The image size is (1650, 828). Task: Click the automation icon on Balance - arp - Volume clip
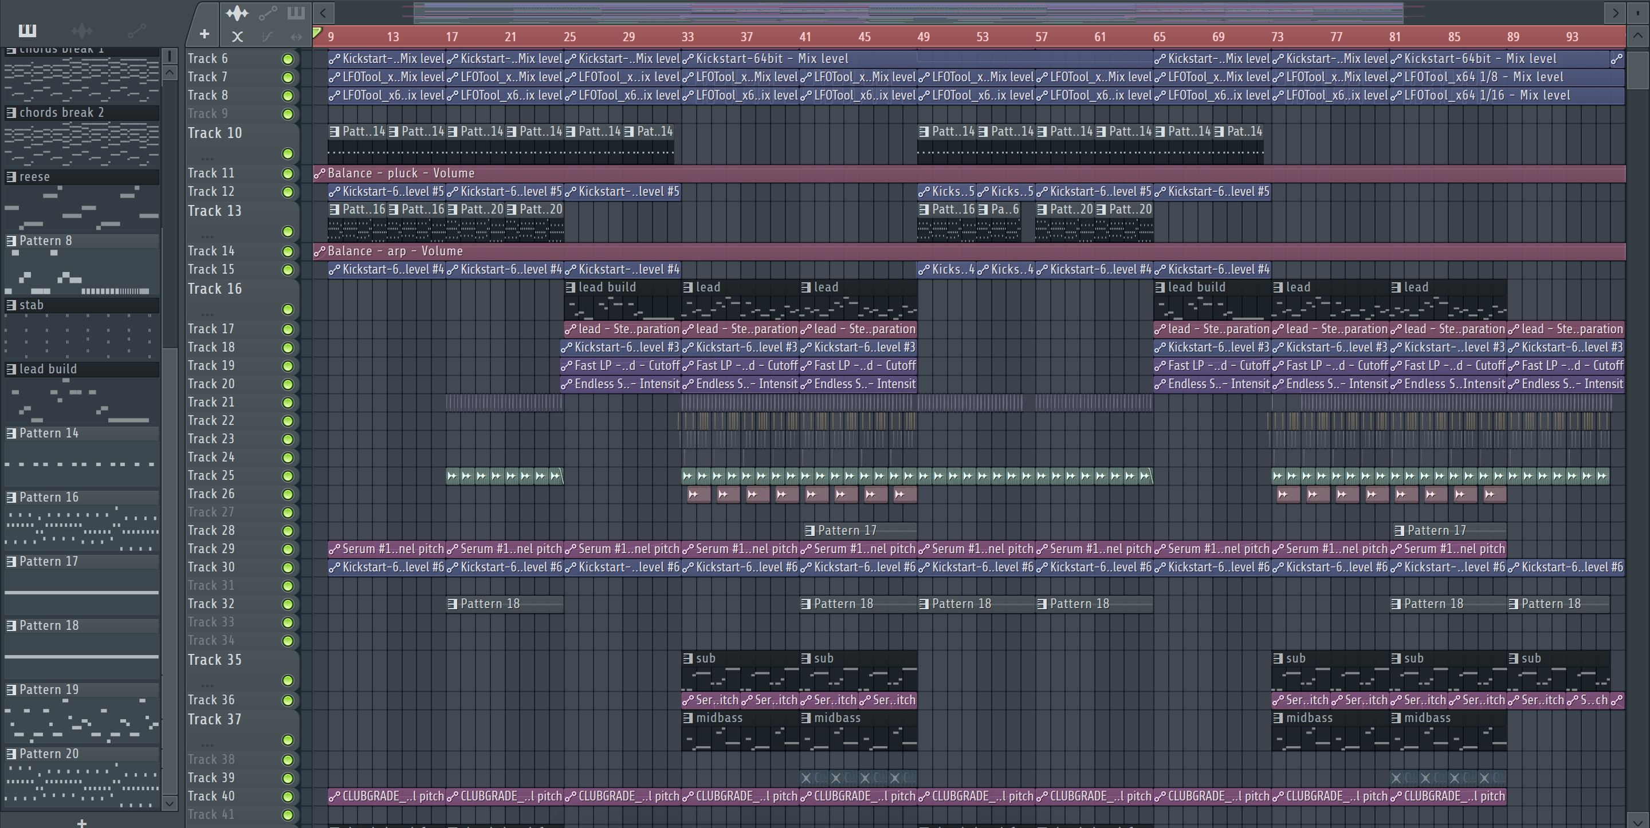319,252
